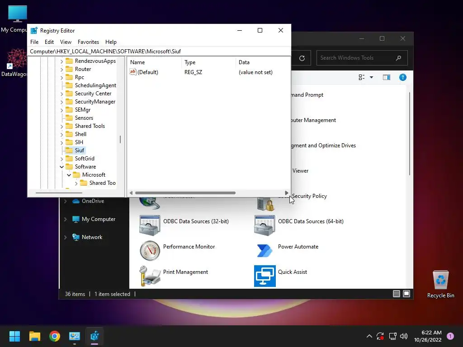Expand the Security Center registry key

click(61, 94)
